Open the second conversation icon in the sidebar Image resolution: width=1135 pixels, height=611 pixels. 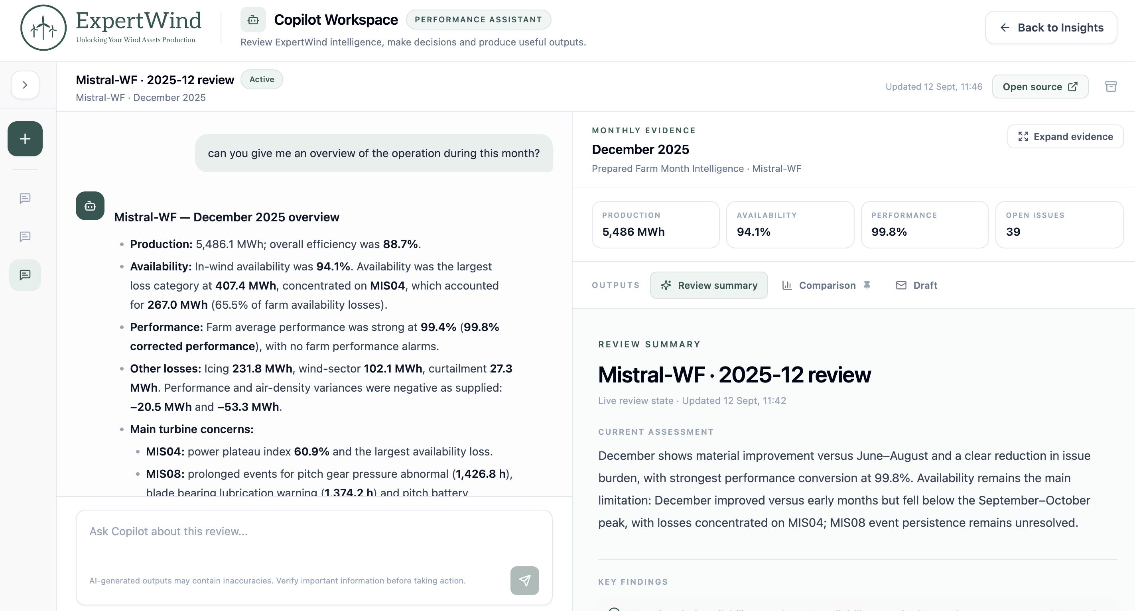tap(25, 237)
